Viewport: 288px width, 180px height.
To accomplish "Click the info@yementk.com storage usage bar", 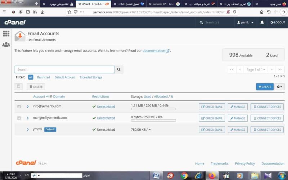I will click(153, 109).
